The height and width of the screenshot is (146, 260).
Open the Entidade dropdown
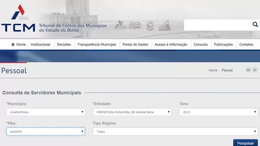click(132, 112)
